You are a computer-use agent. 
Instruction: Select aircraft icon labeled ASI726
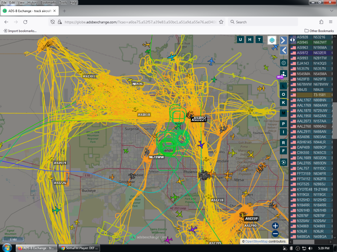[x=51, y=178]
